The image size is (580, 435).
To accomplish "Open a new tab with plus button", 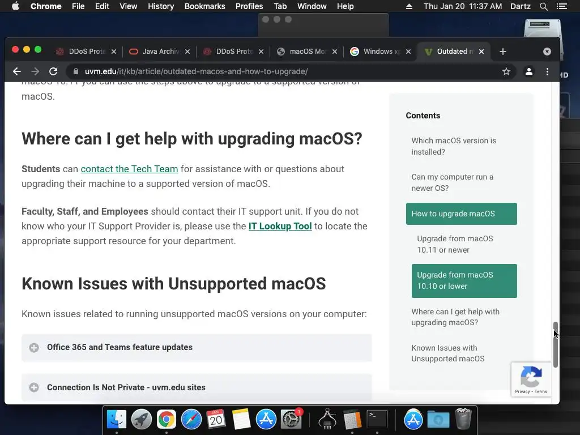I will click(503, 52).
